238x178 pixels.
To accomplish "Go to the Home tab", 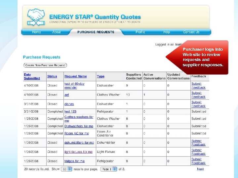I will [36, 32].
